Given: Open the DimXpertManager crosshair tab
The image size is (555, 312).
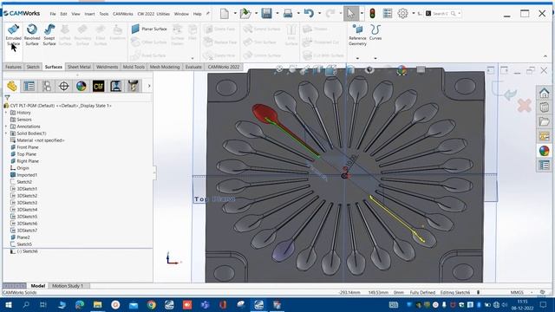Looking at the screenshot, I should coord(63,86).
